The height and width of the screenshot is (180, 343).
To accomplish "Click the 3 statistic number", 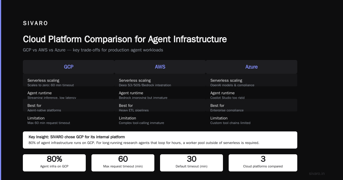I will click(x=263, y=159).
